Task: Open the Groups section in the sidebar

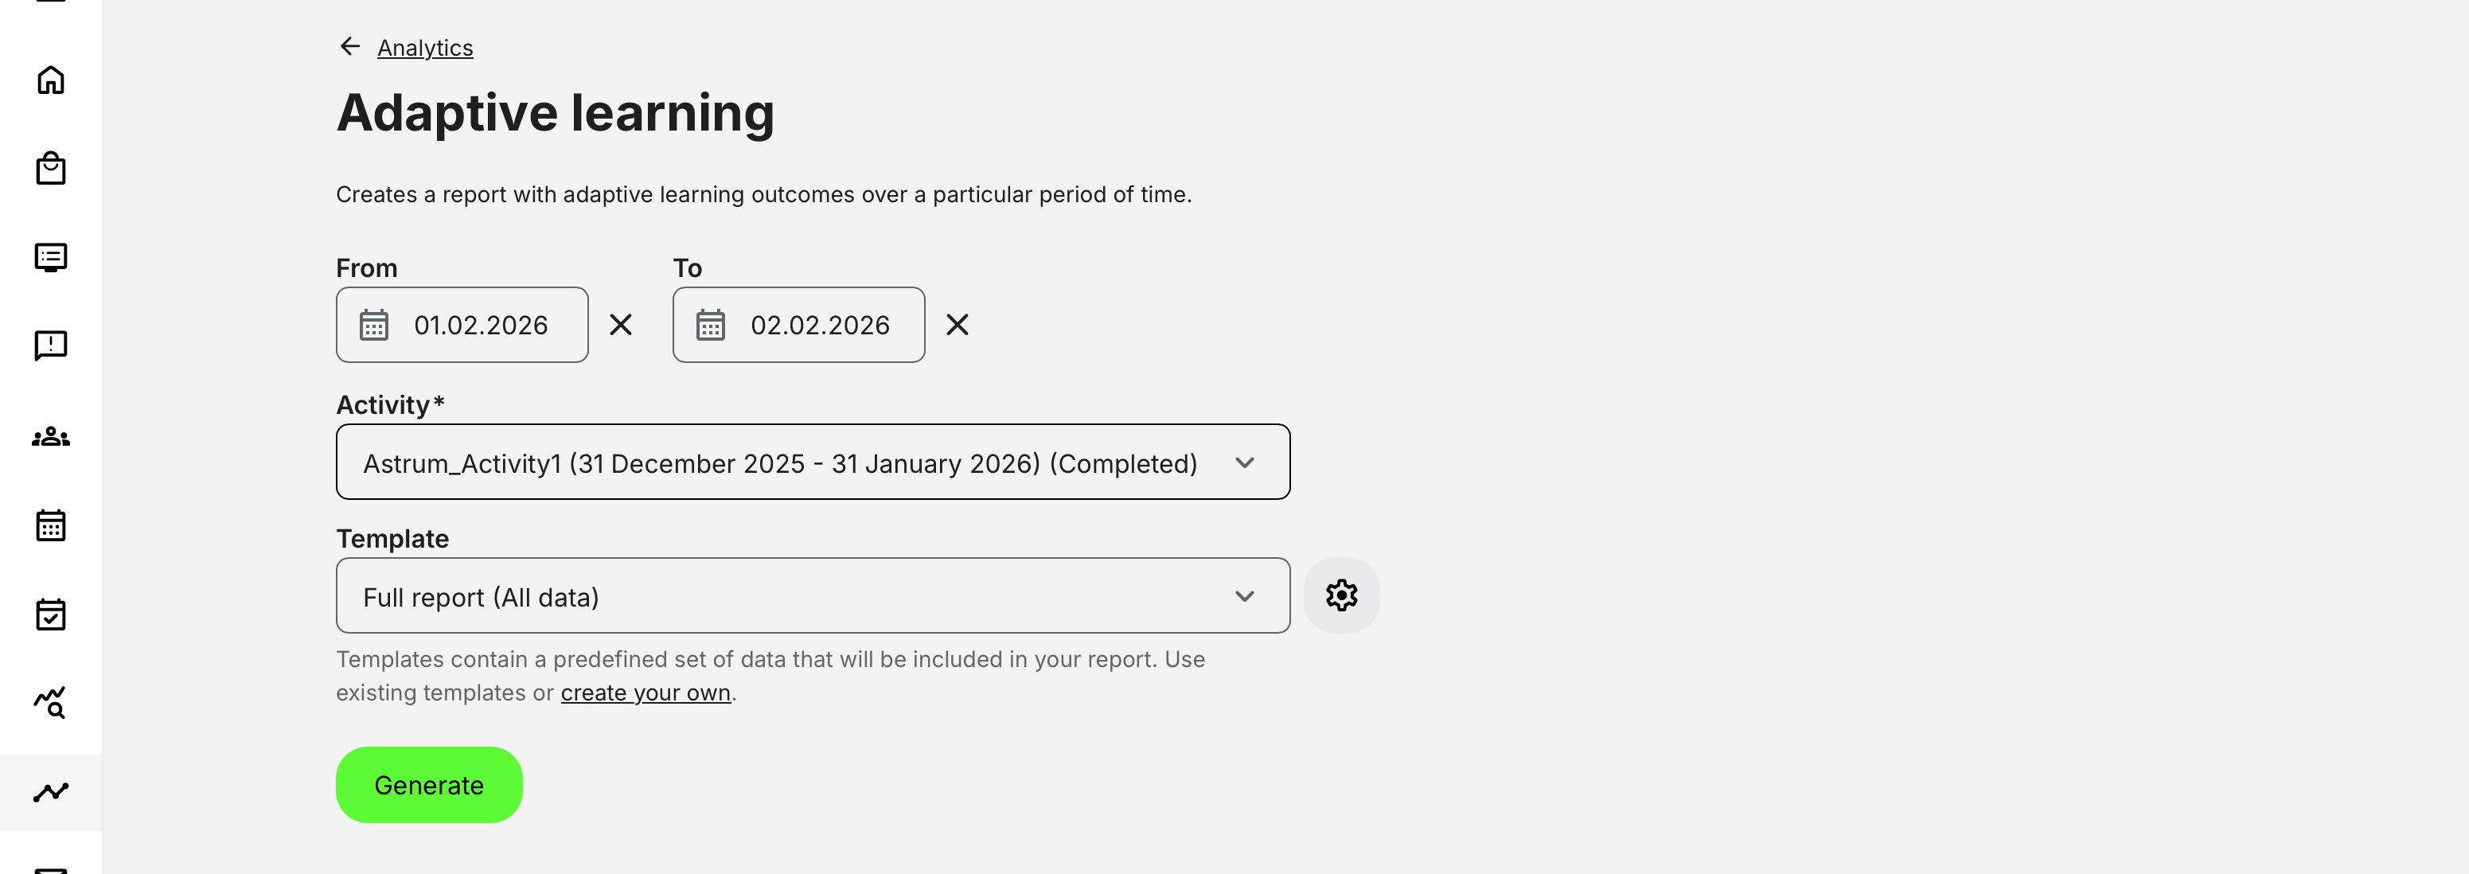Action: pos(50,437)
